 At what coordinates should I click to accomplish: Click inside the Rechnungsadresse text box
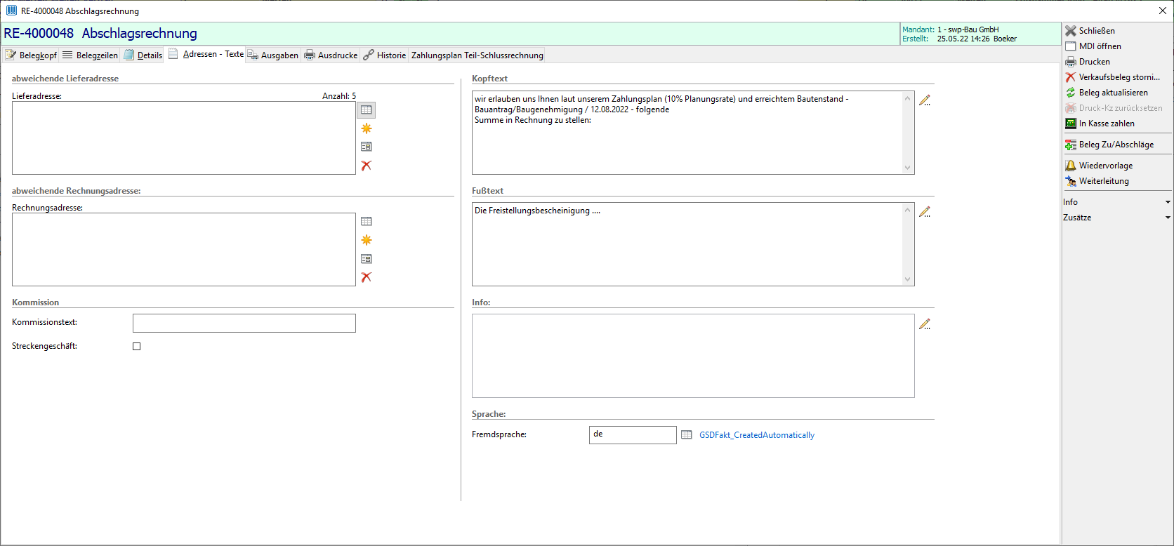pos(184,249)
